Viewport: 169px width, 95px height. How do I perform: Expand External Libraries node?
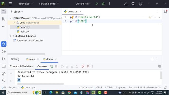tap(11, 36)
